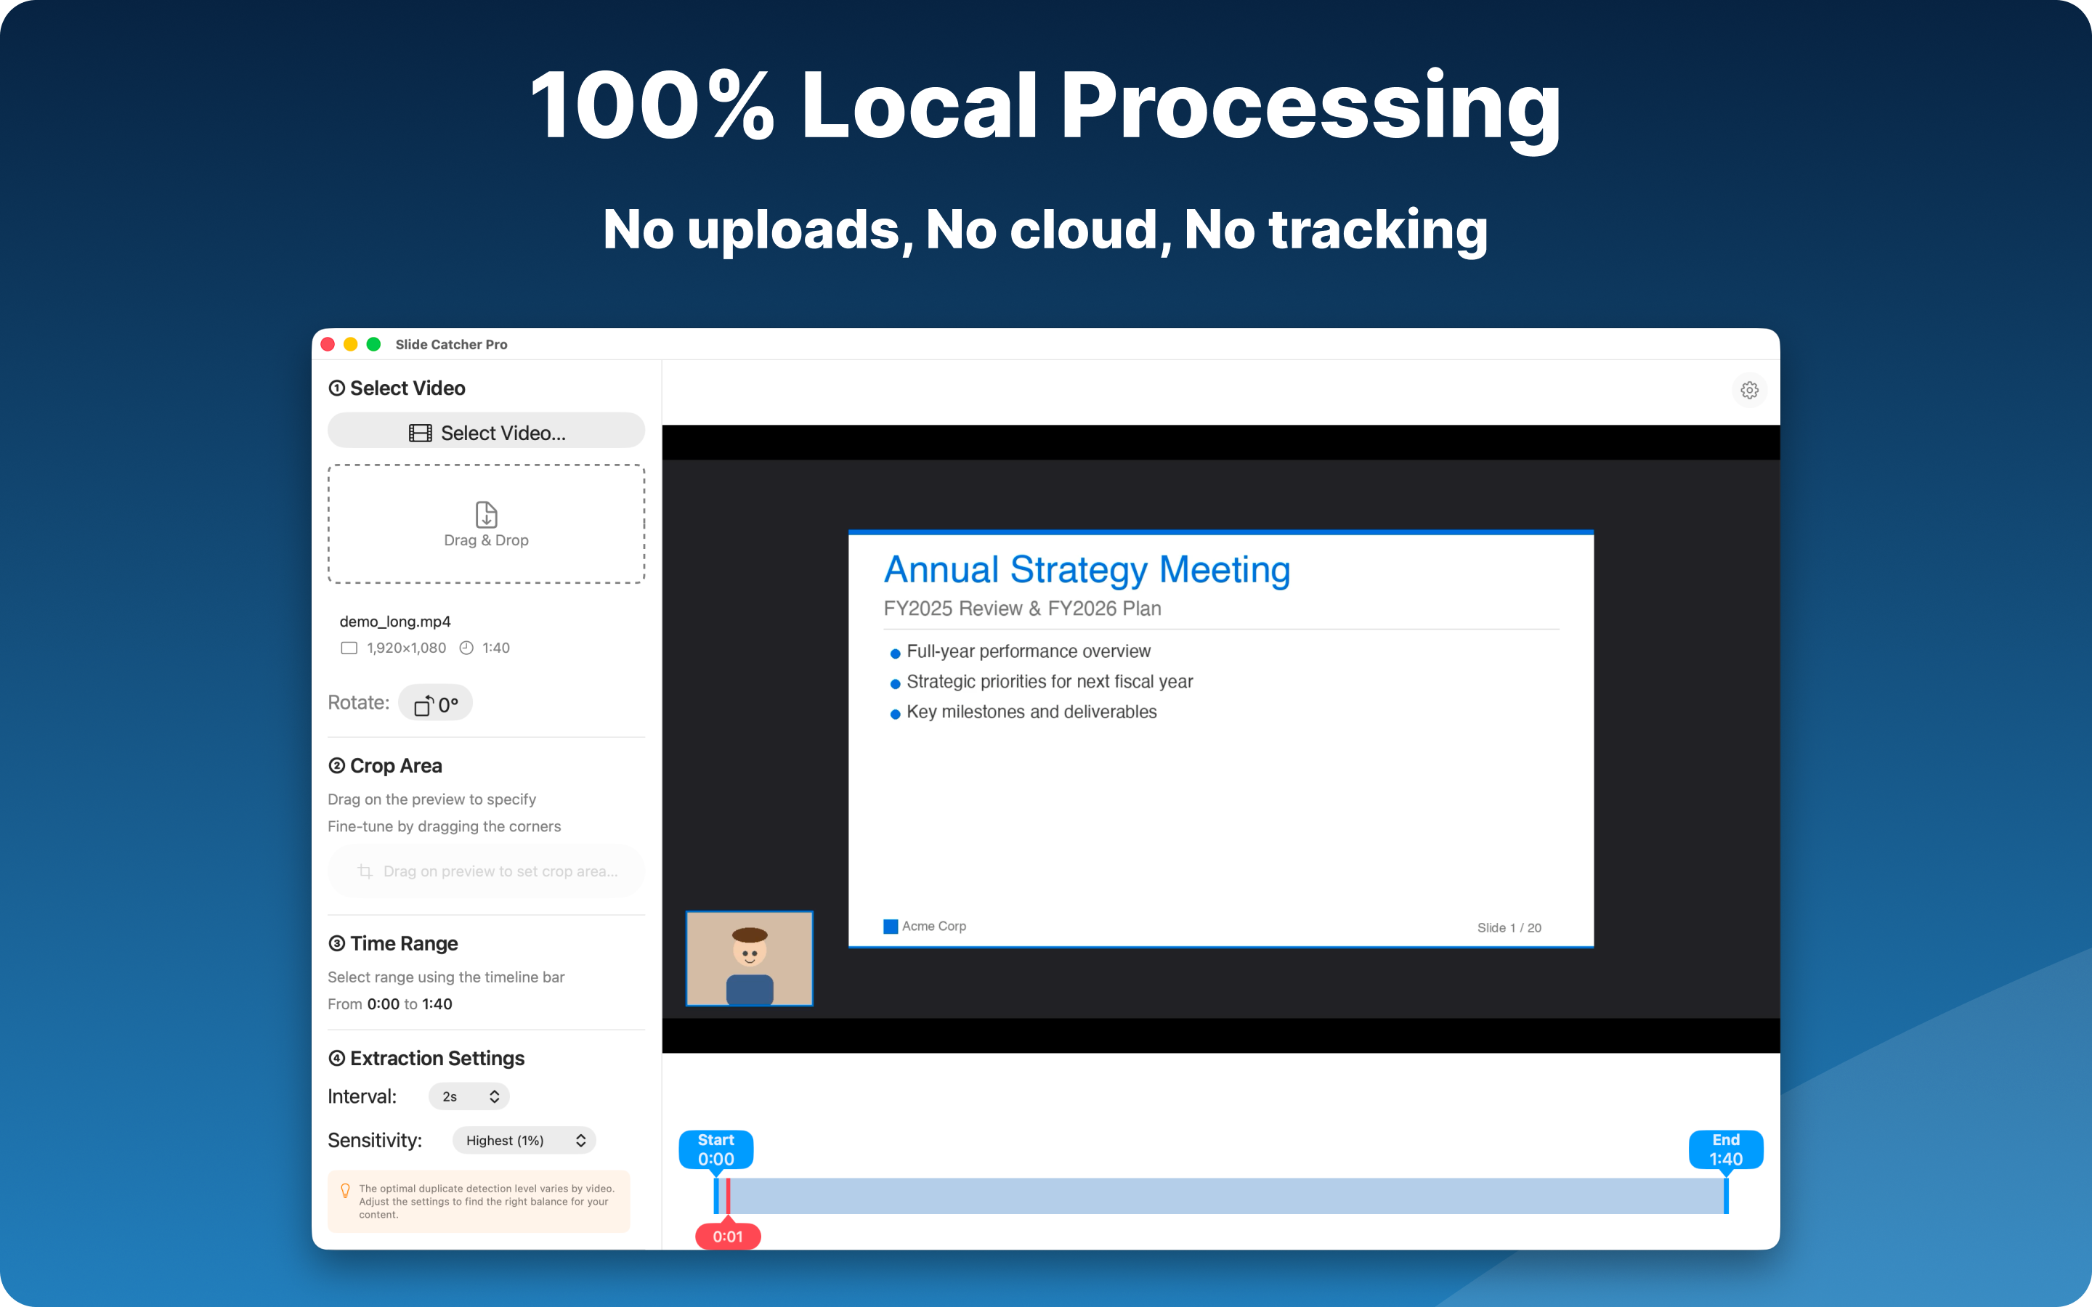
Task: Click the Start 0:00 timeline marker
Action: coord(715,1149)
